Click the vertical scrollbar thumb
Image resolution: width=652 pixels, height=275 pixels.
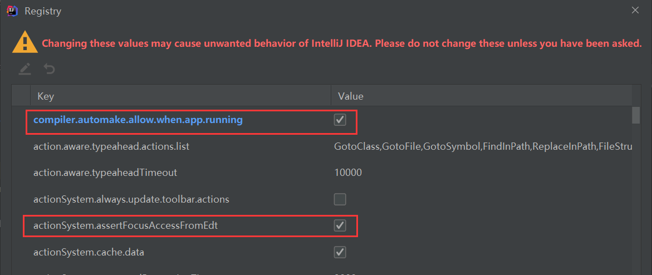pos(636,115)
